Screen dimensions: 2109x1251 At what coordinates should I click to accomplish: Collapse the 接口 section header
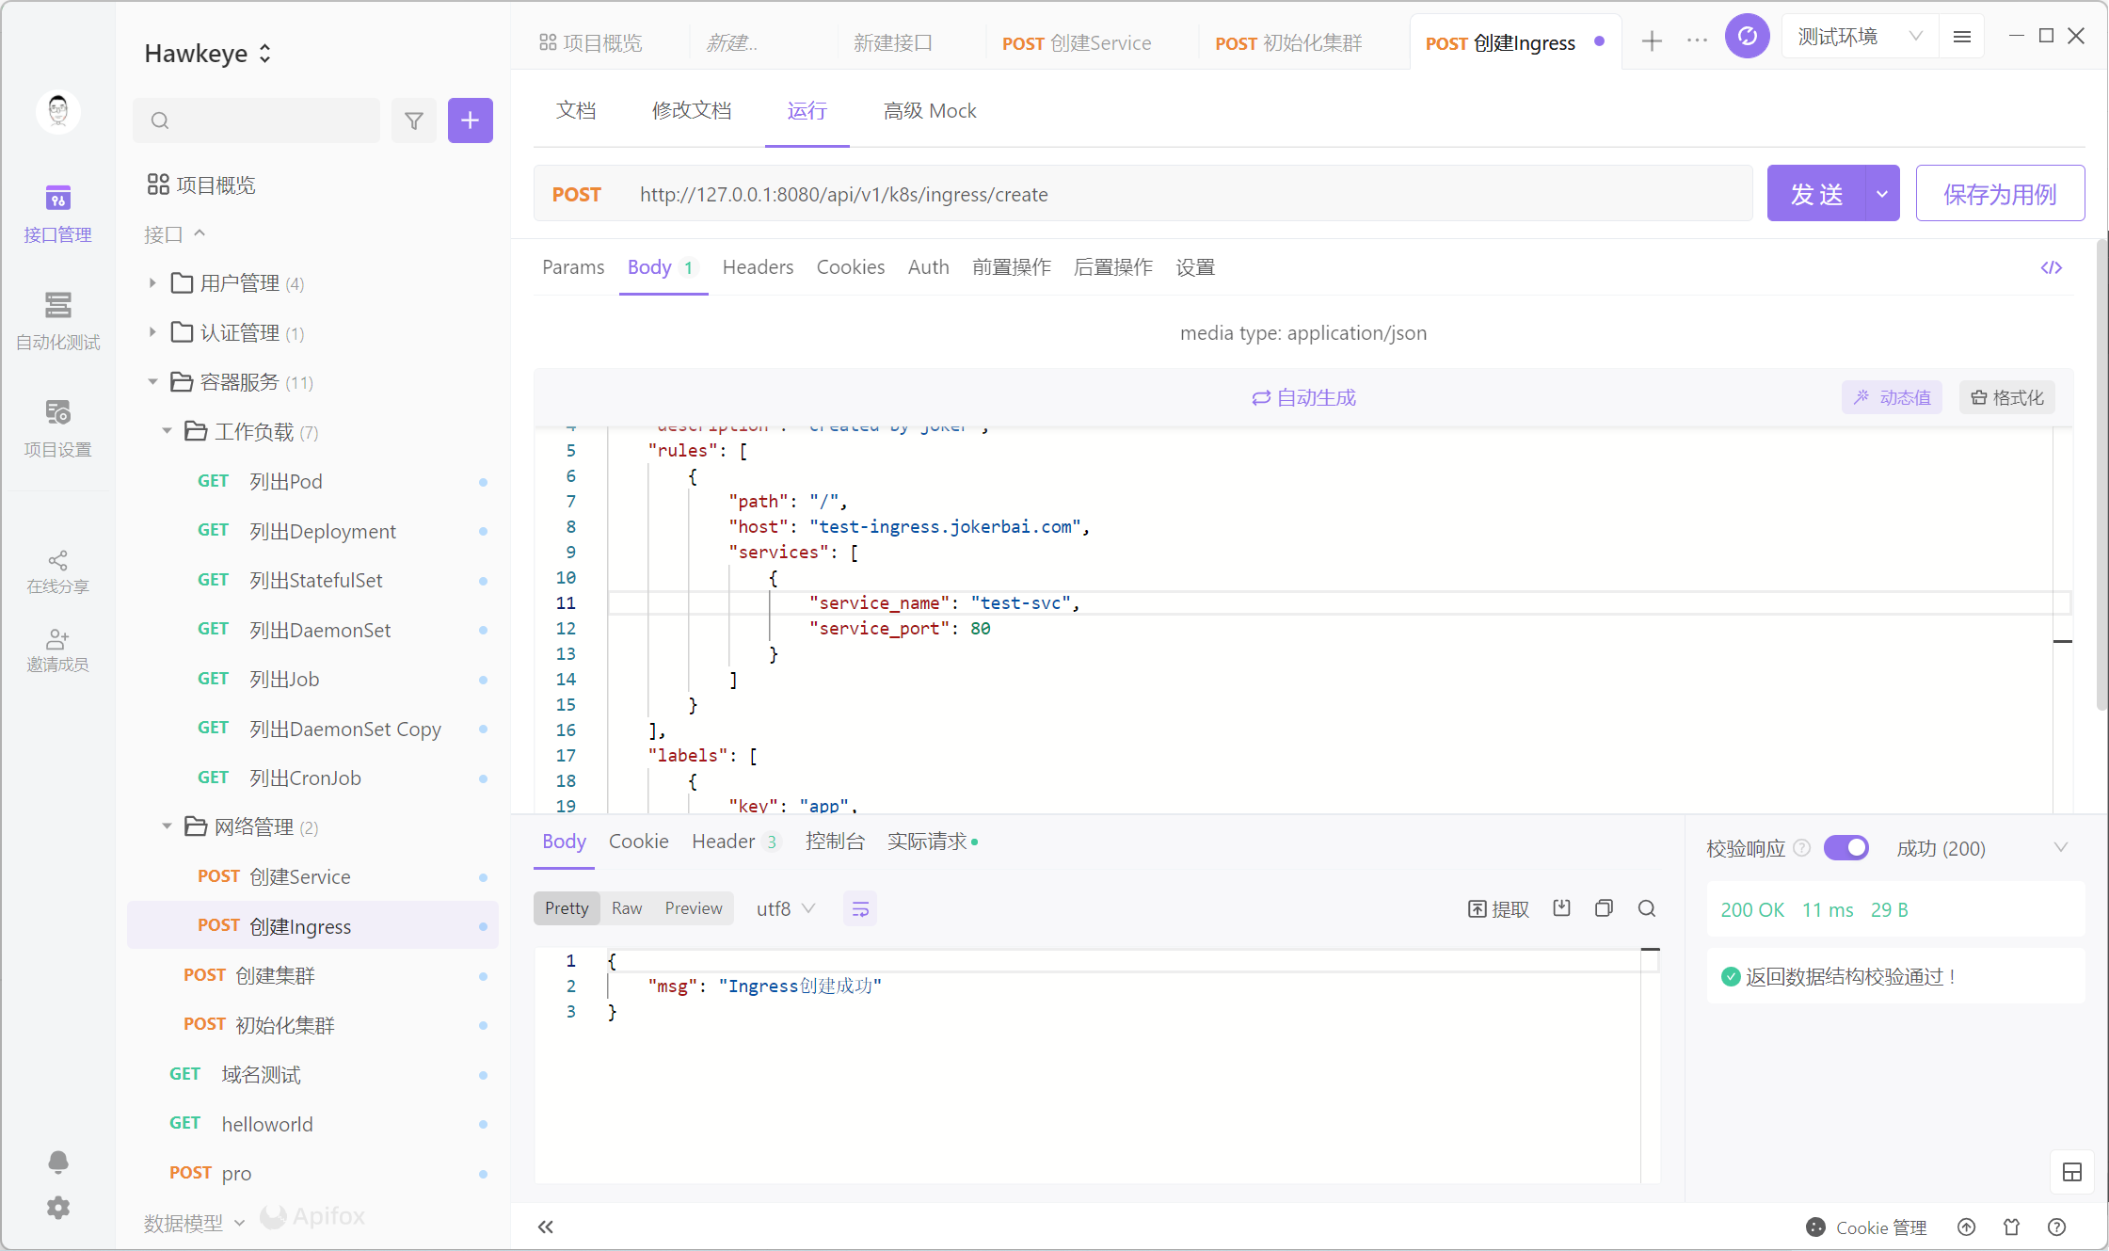[175, 234]
